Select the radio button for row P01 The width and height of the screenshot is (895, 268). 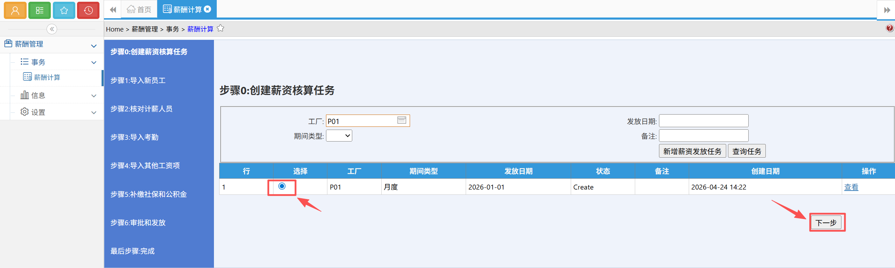[x=282, y=186]
